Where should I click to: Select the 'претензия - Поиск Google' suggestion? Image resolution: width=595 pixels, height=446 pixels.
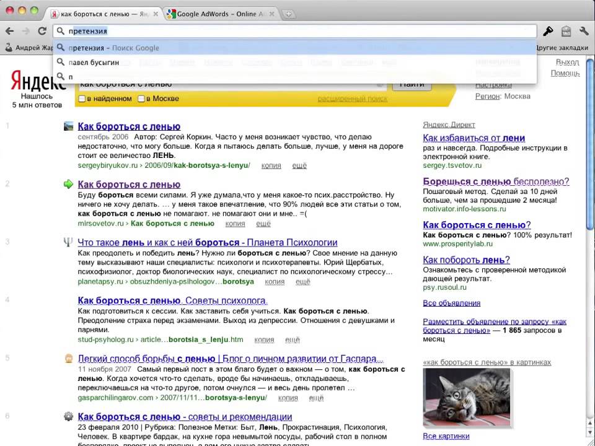(x=295, y=48)
